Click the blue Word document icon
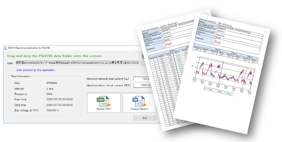This screenshot has height=142, width=282. (139, 101)
